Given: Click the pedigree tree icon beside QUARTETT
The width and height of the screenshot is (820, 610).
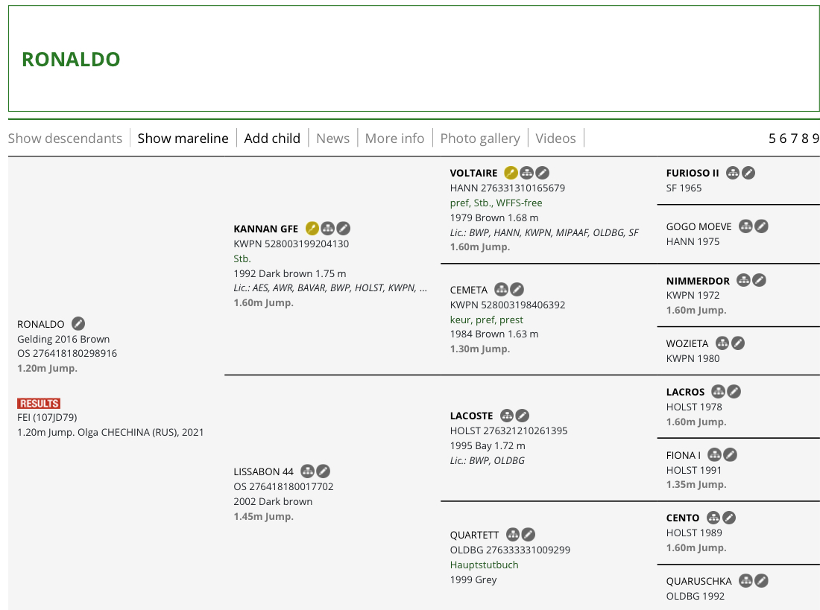Looking at the screenshot, I should click(513, 535).
